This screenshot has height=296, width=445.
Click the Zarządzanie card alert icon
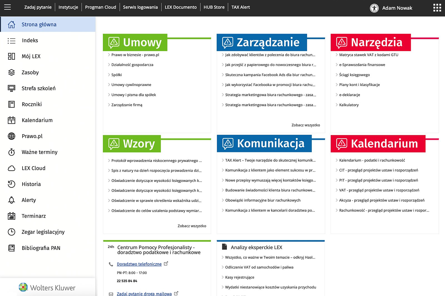228,42
